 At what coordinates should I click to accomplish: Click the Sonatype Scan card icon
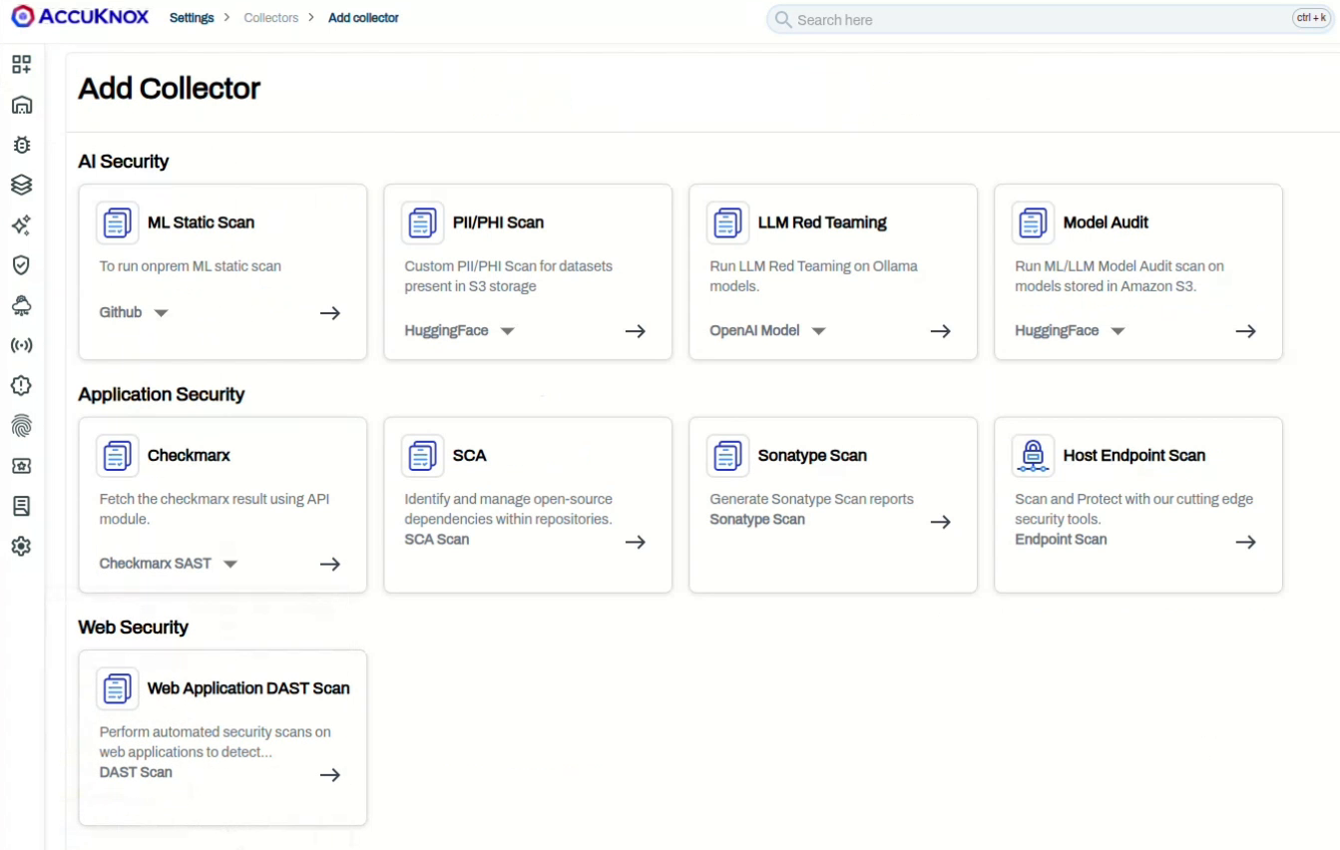pyautogui.click(x=728, y=456)
